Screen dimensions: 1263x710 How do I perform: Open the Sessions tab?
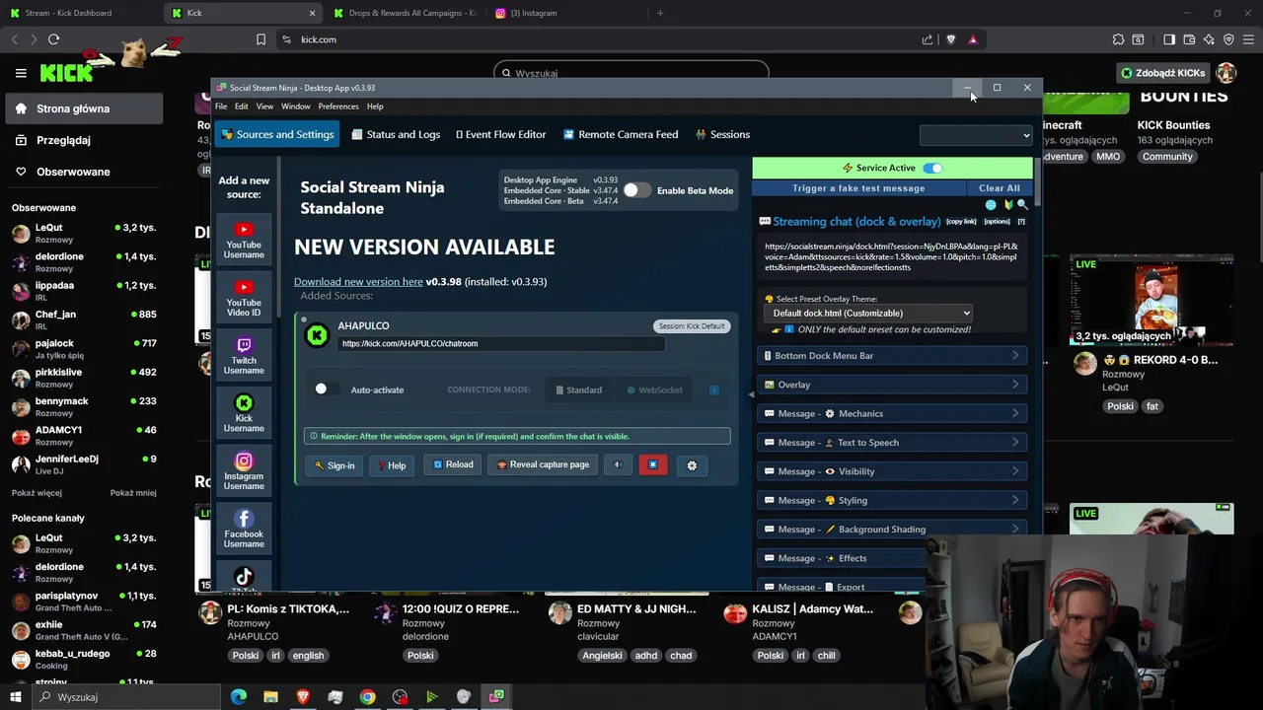(722, 134)
